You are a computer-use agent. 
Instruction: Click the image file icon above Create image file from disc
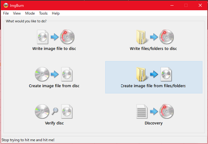point(67,74)
